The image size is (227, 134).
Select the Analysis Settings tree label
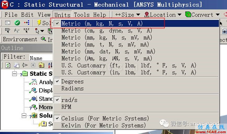[x=46, y=82]
